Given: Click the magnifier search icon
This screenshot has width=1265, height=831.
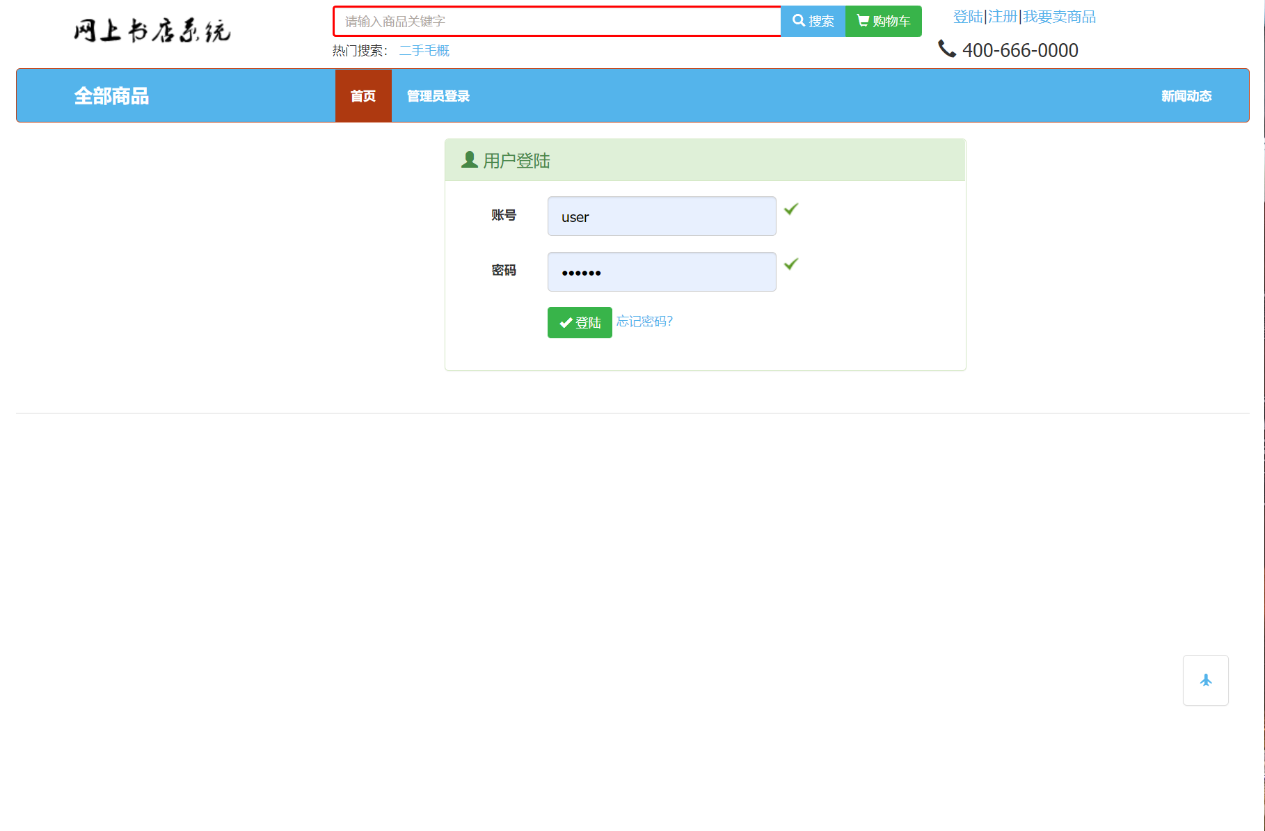Looking at the screenshot, I should (799, 21).
